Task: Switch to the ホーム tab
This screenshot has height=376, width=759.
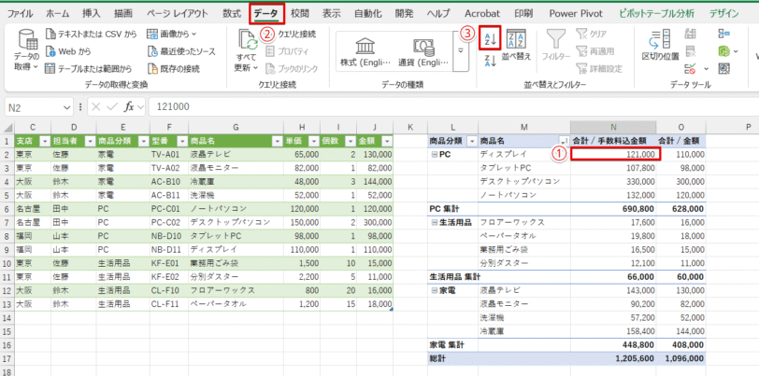Action: (58, 14)
